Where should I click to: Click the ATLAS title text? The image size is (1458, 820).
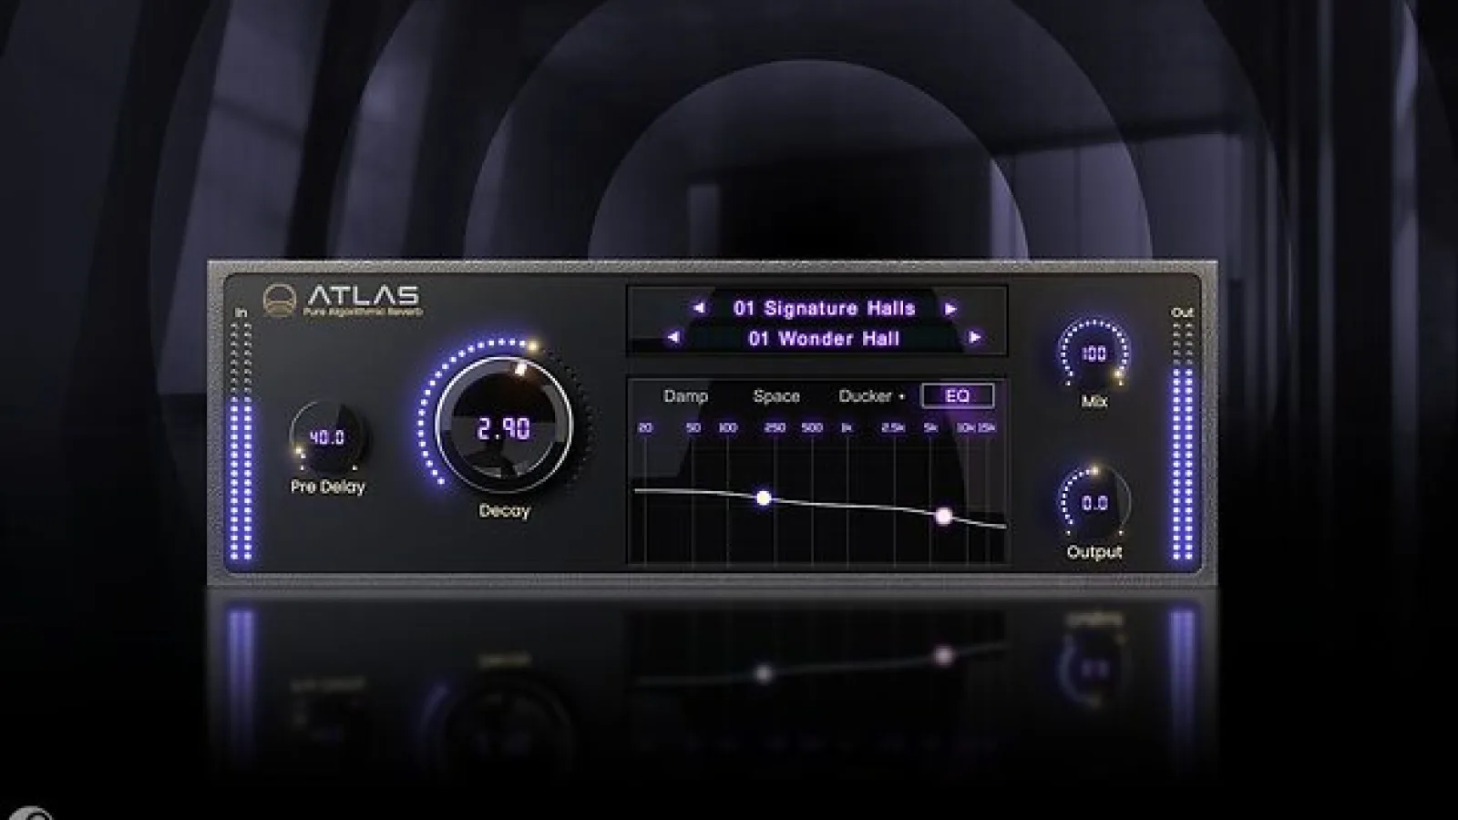click(x=363, y=295)
